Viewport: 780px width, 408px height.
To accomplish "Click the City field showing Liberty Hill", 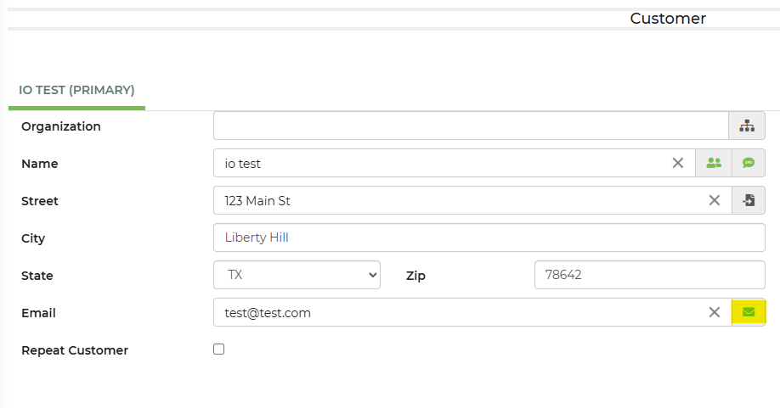I will tap(489, 238).
